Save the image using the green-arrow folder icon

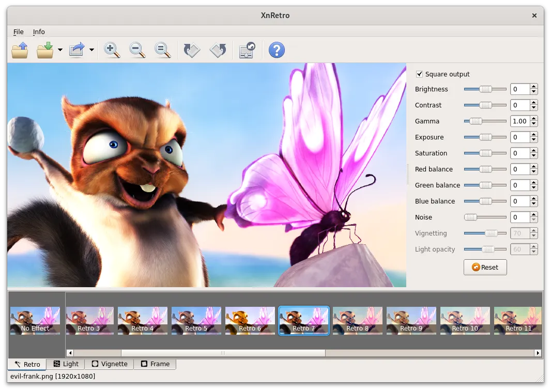(x=45, y=50)
